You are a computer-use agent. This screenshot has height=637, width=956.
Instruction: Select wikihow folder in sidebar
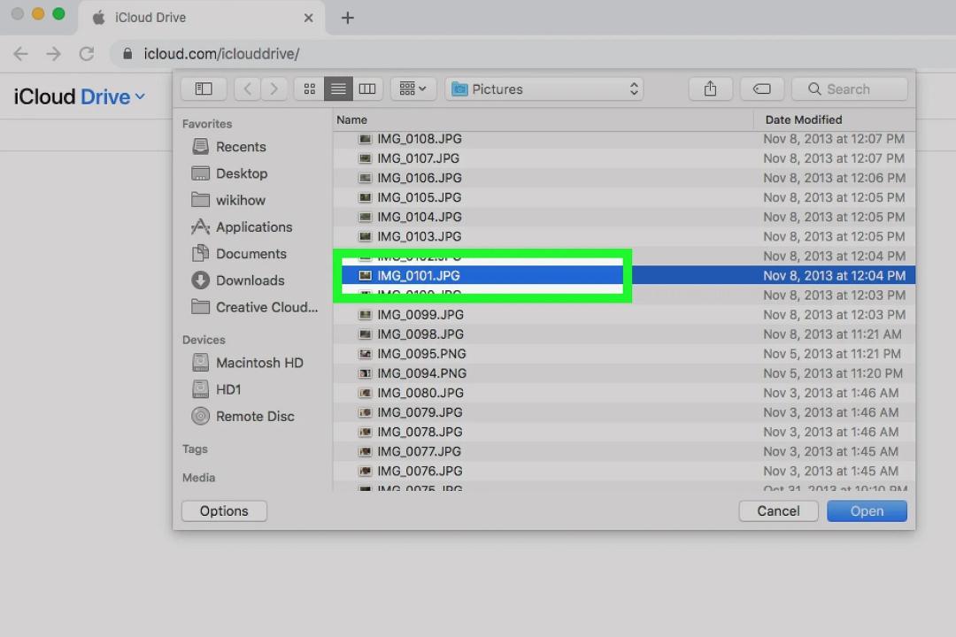[228, 201]
